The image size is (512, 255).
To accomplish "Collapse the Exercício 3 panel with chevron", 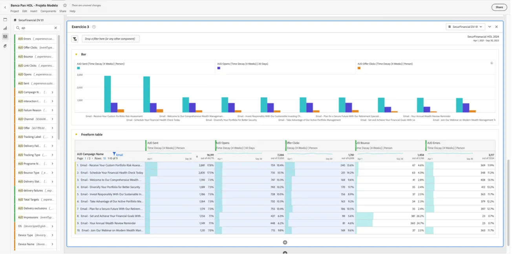I will [x=490, y=27].
